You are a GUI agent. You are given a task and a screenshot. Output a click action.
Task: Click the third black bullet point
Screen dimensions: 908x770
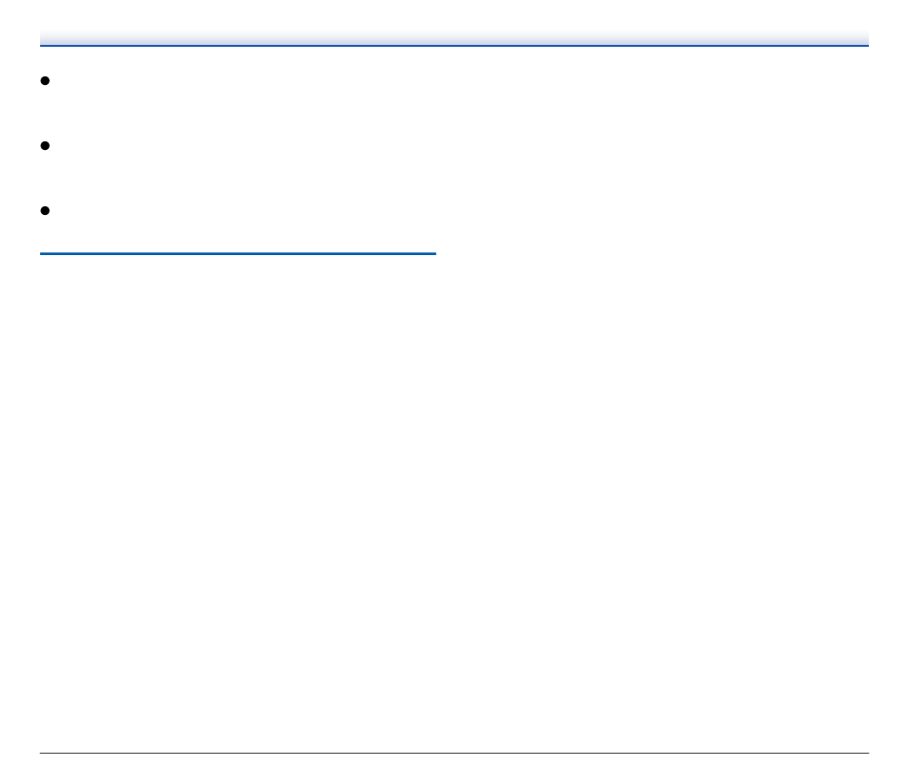45,211
